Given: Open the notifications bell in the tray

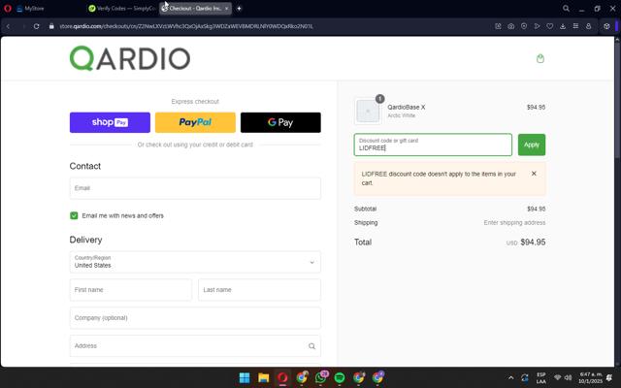Looking at the screenshot, I should click(609, 378).
